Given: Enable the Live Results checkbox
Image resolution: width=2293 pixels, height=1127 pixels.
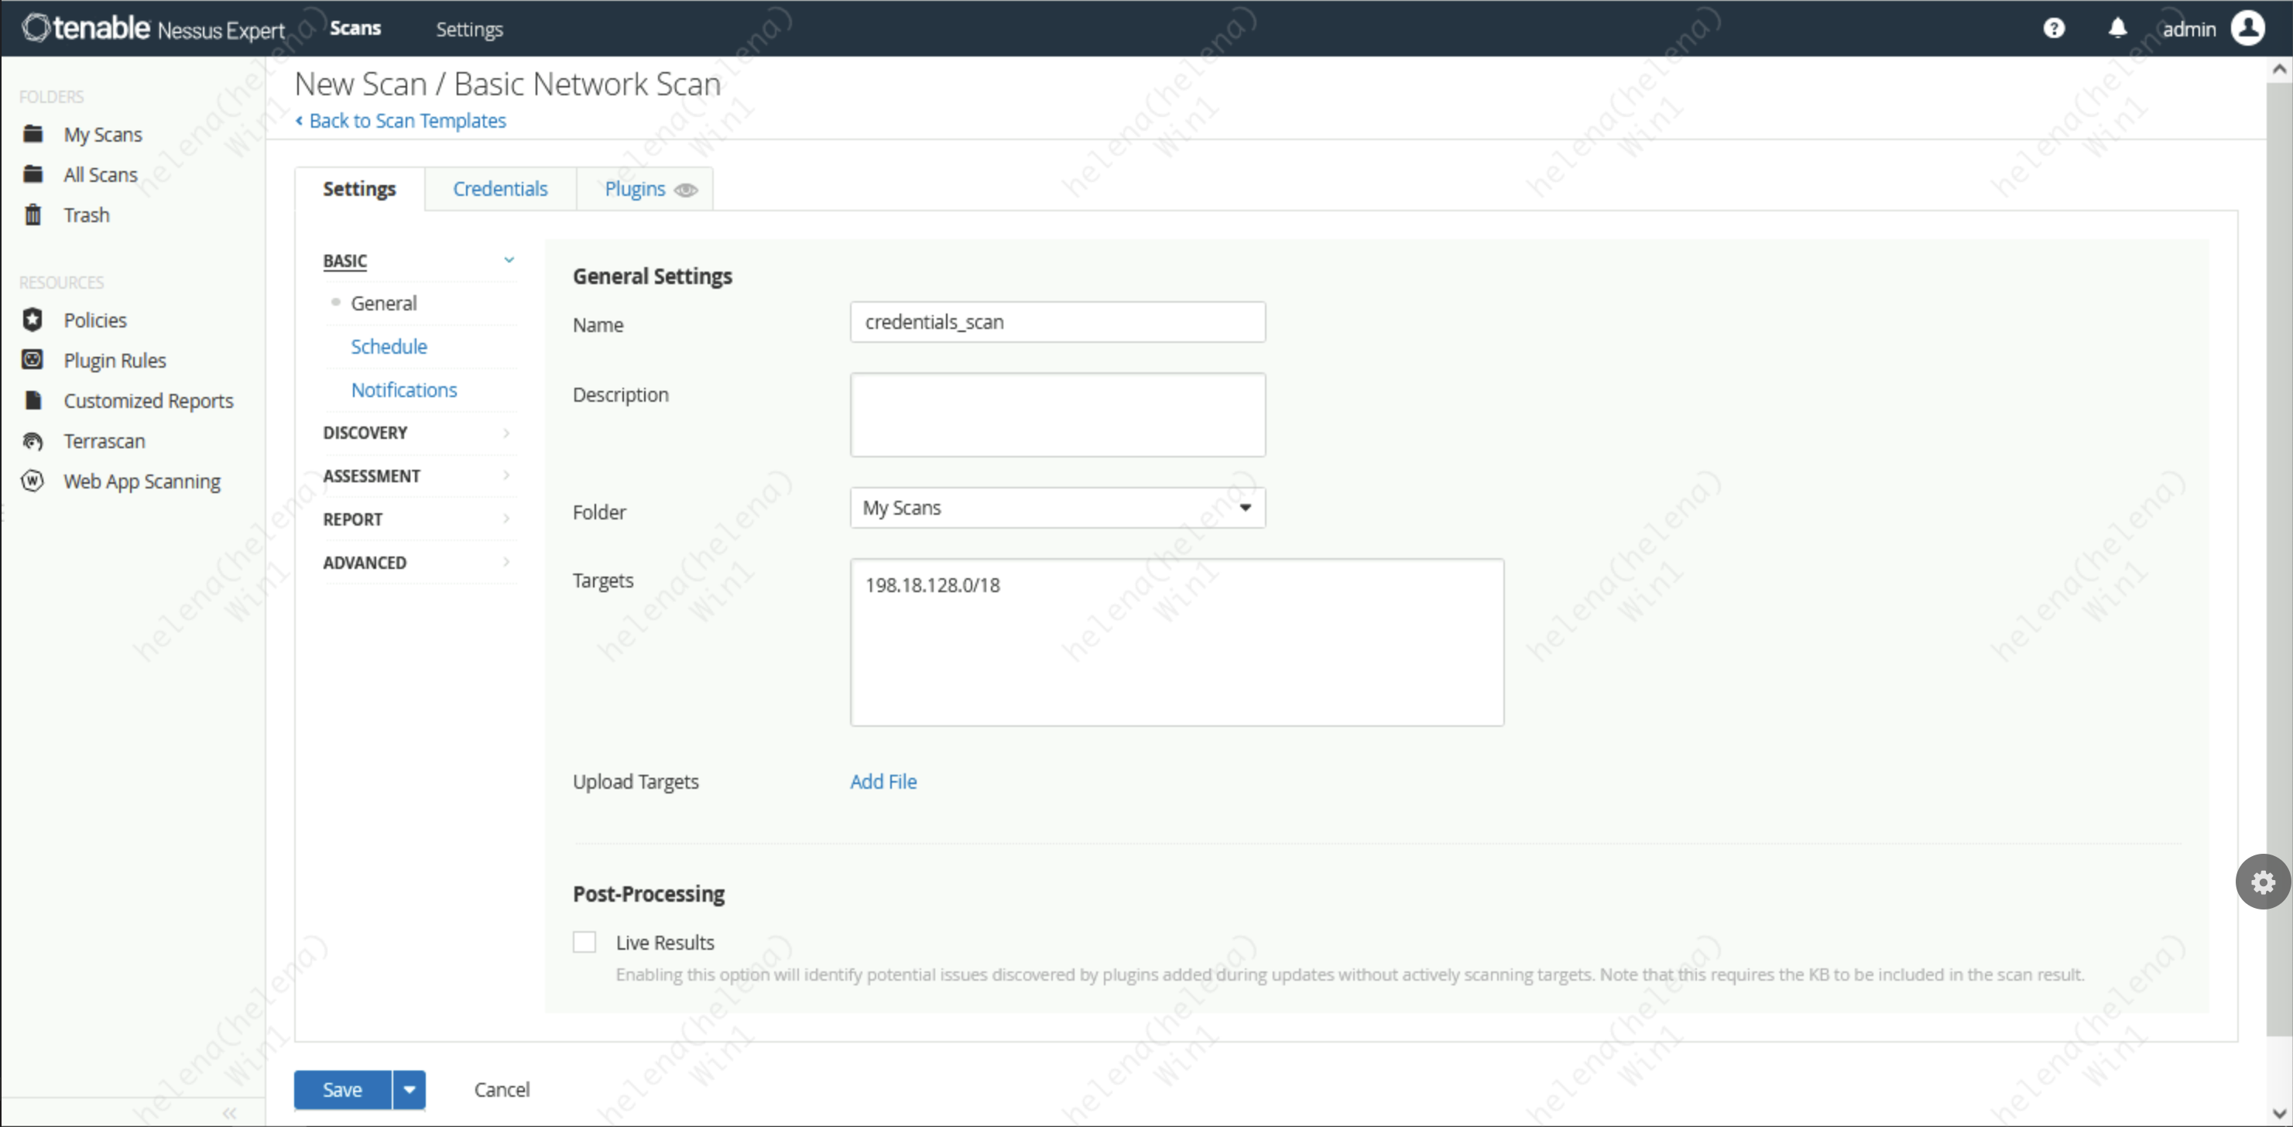Looking at the screenshot, I should pos(584,942).
